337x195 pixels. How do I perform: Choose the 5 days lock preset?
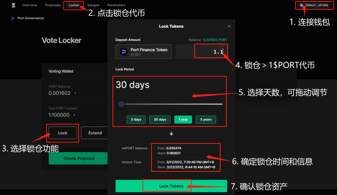click(136, 120)
